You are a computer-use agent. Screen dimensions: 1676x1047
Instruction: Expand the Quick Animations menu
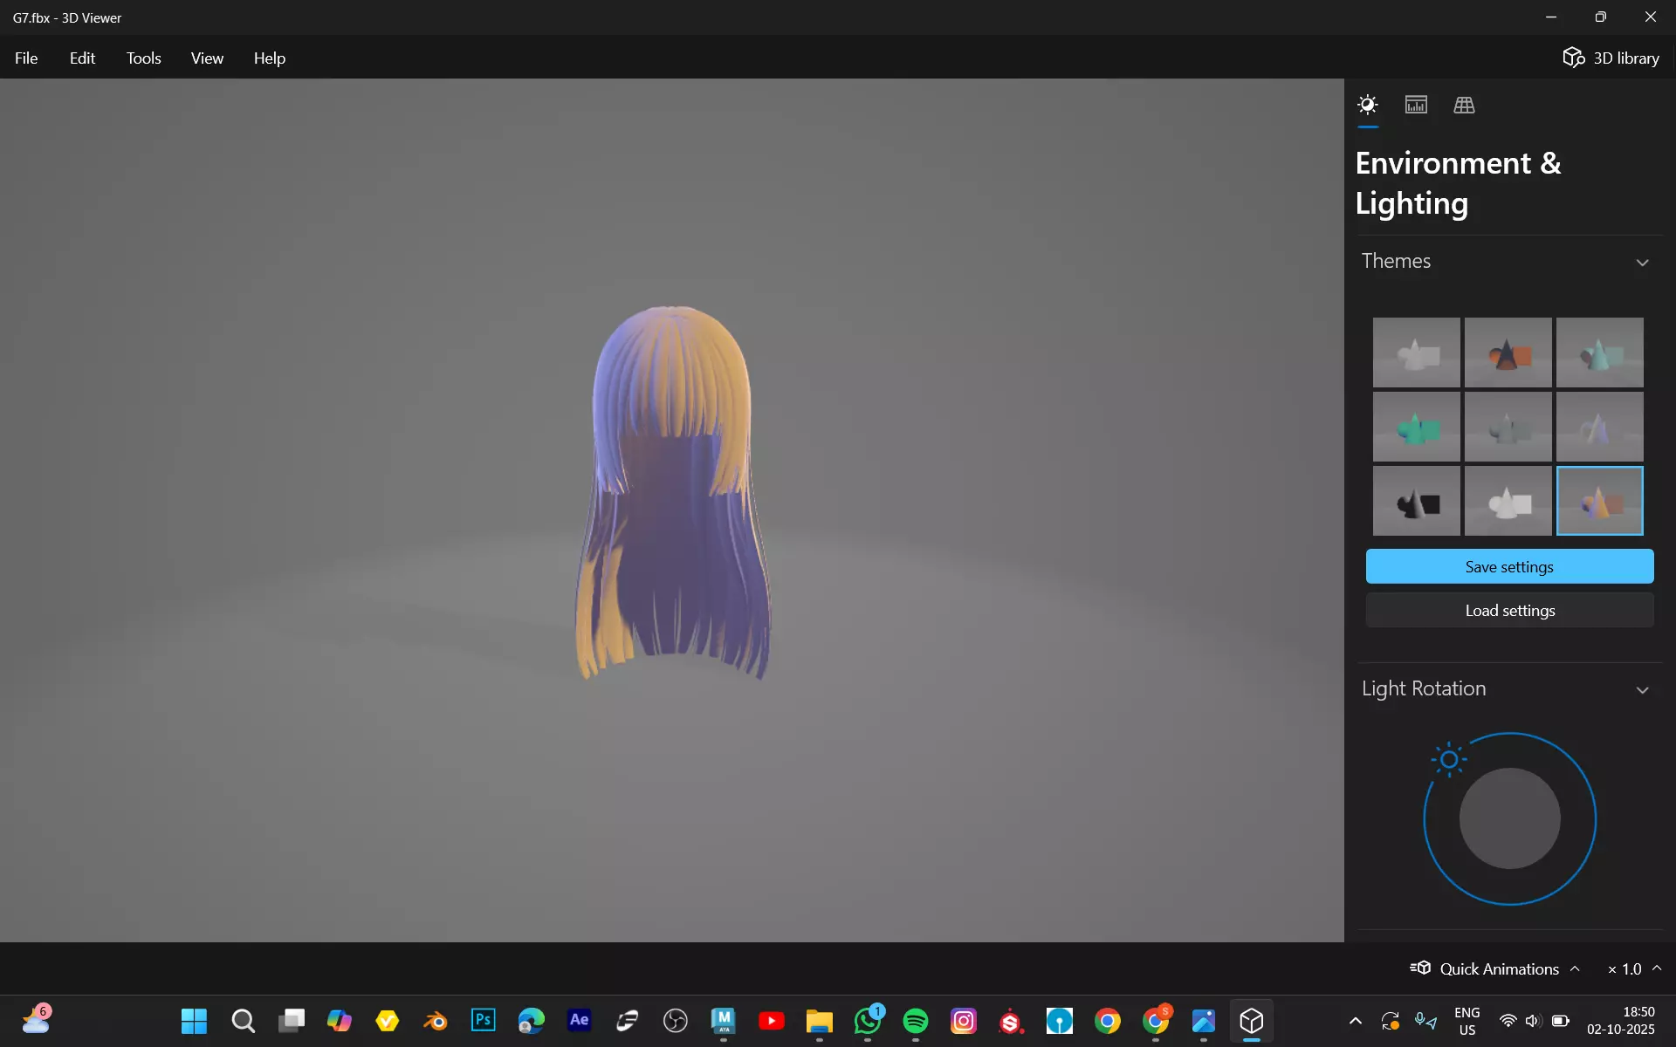(x=1495, y=968)
